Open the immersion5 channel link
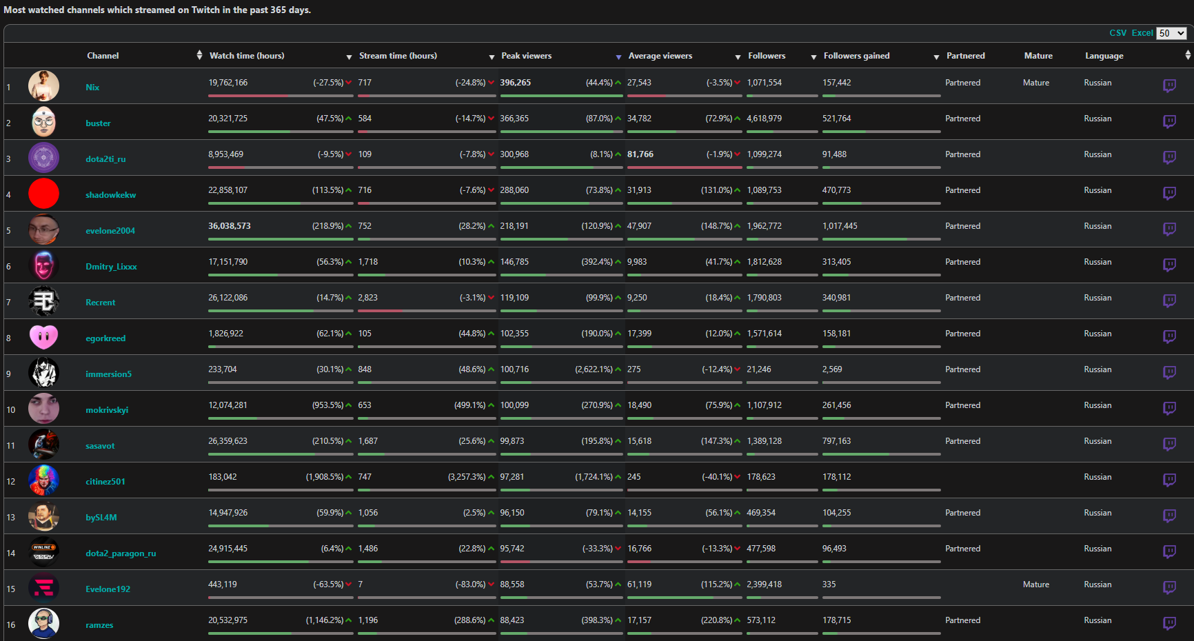1194x641 pixels. pyautogui.click(x=108, y=374)
